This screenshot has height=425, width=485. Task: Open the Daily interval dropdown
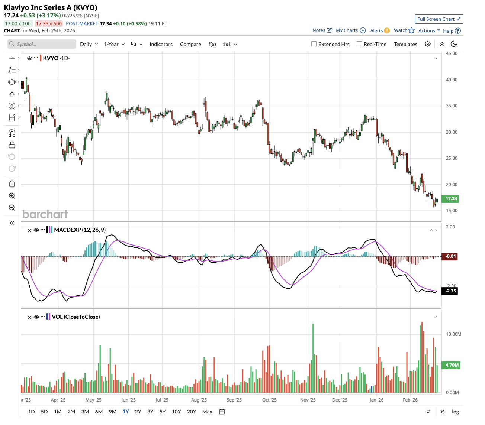[x=89, y=44]
